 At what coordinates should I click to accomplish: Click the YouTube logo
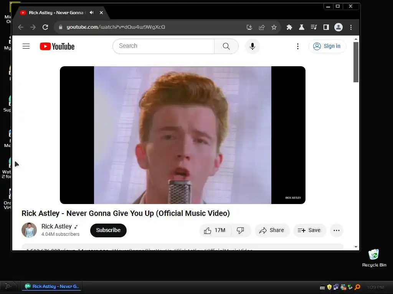click(57, 46)
